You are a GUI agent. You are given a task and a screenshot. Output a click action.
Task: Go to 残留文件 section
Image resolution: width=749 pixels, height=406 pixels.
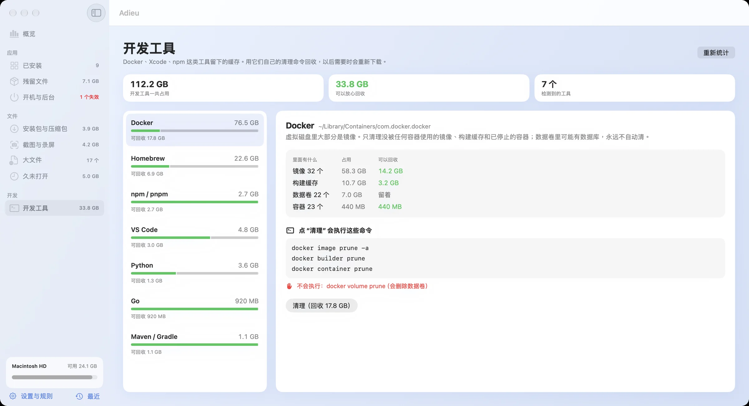[55, 81]
